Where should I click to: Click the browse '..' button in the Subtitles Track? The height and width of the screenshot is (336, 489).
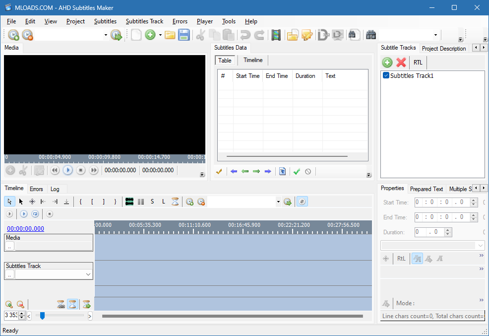coord(9,274)
